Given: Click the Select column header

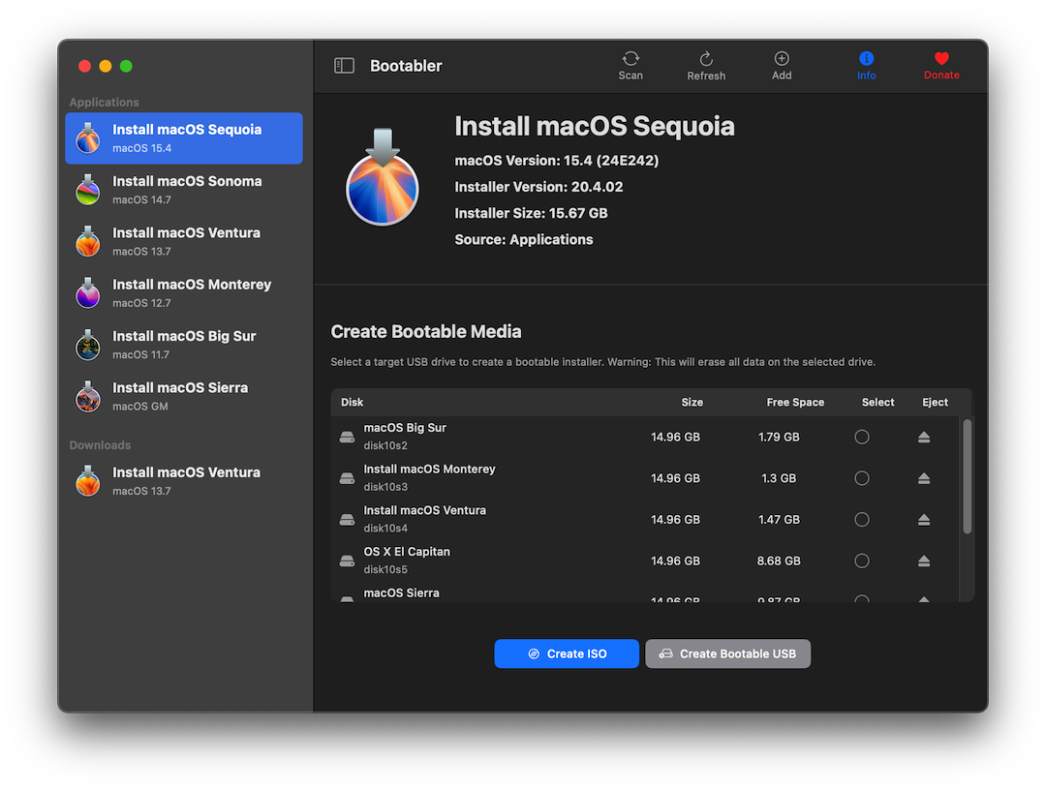Looking at the screenshot, I should [x=877, y=402].
